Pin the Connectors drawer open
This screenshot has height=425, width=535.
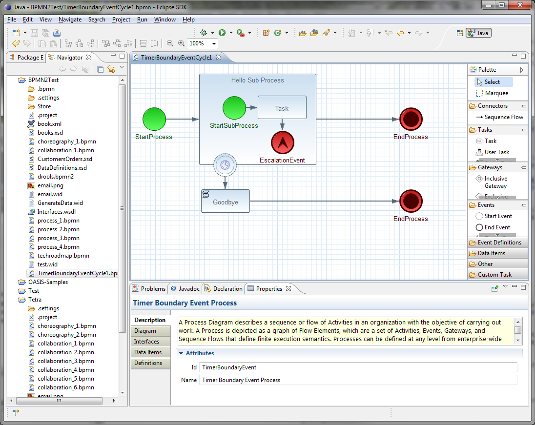[x=523, y=106]
